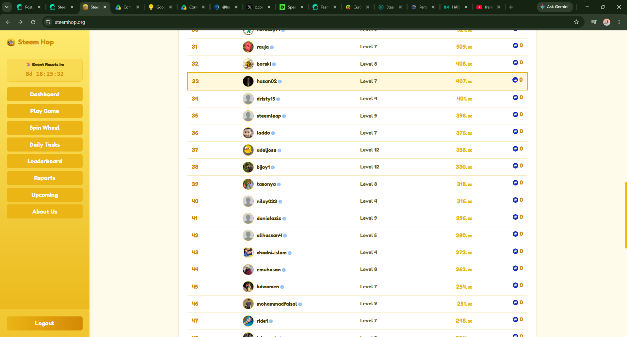
Task: Click mohammadfaisal's profile avatar
Action: 248,304
